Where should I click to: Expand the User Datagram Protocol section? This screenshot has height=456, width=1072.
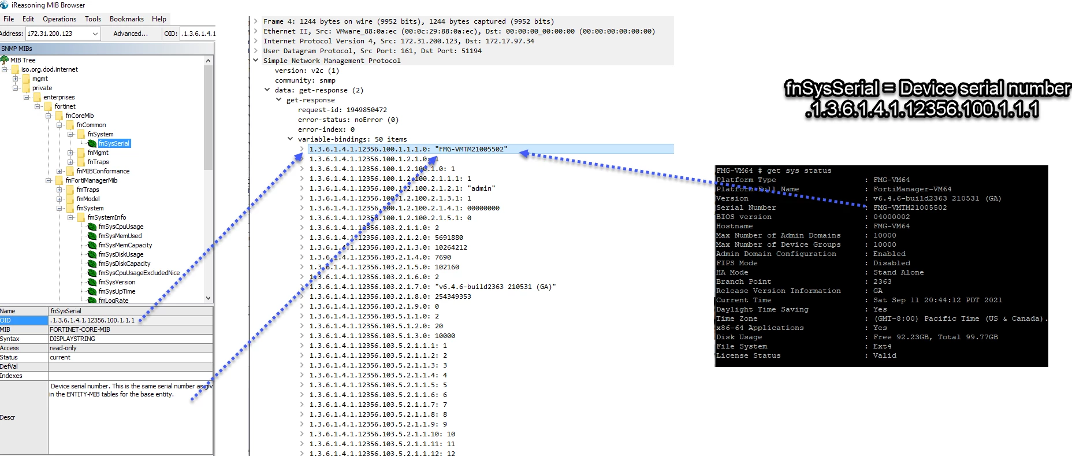[x=256, y=51]
